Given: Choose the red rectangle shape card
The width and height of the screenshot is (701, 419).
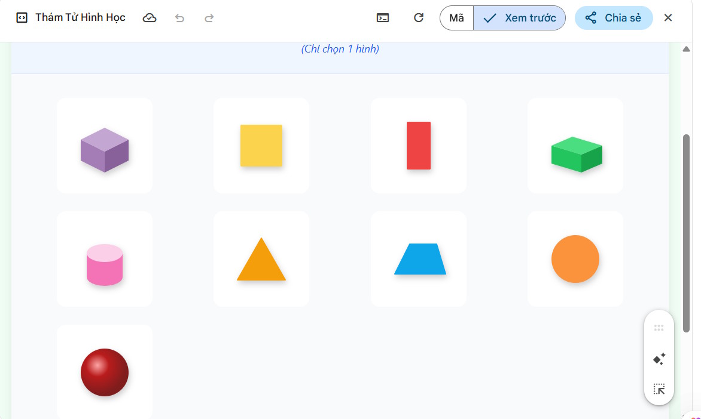Looking at the screenshot, I should (x=419, y=146).
